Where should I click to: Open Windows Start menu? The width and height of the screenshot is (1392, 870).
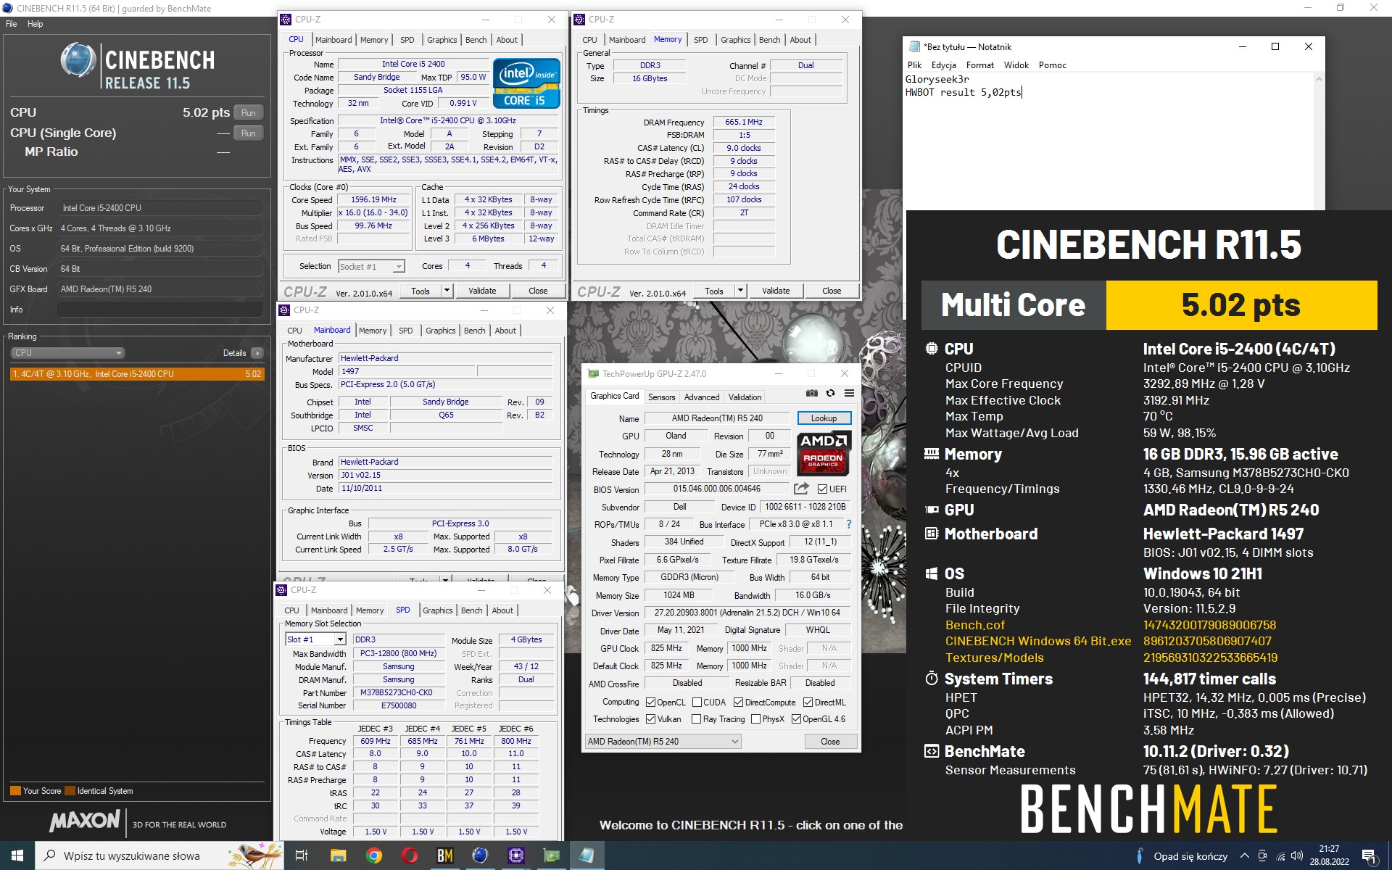point(17,855)
